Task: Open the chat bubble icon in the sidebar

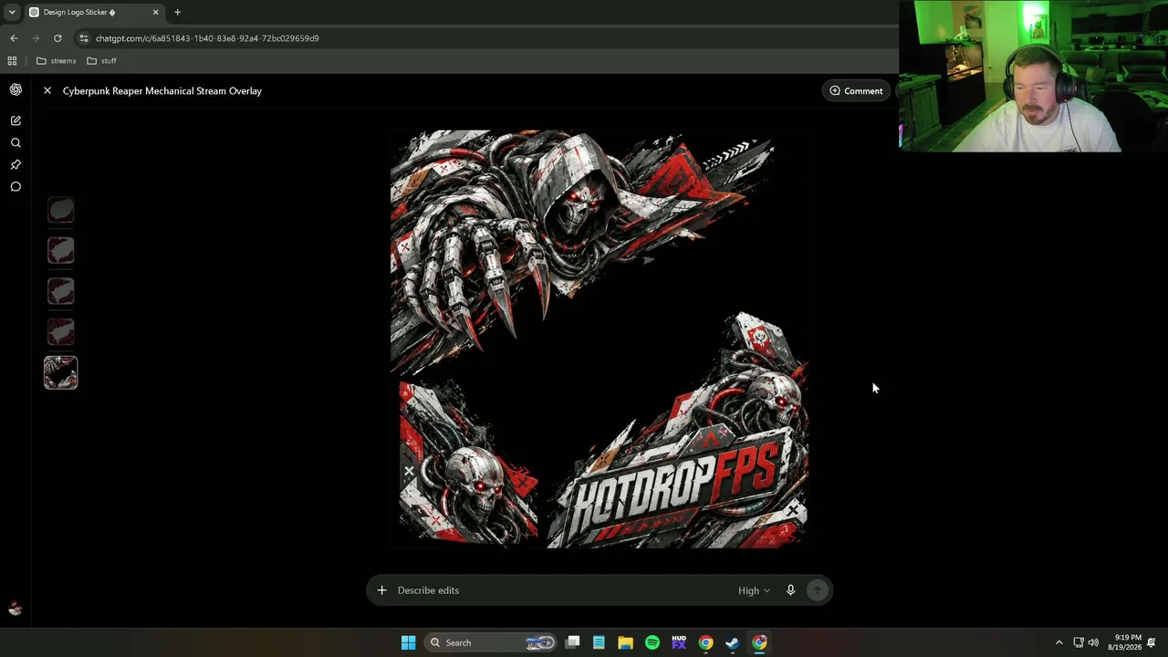Action: coord(16,186)
